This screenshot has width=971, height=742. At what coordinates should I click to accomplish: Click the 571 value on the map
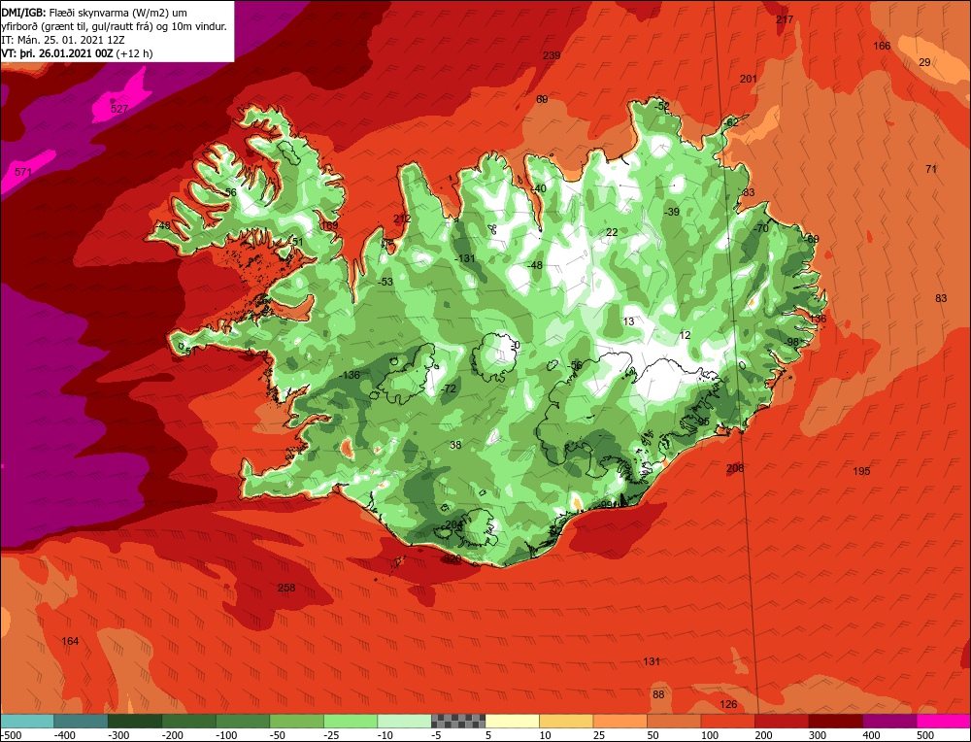23,172
